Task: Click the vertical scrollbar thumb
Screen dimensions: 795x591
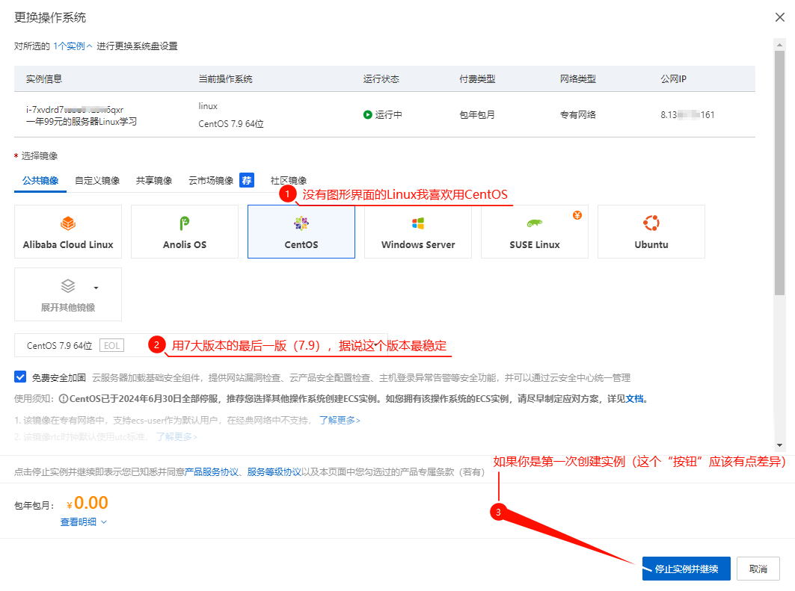Action: point(780,173)
